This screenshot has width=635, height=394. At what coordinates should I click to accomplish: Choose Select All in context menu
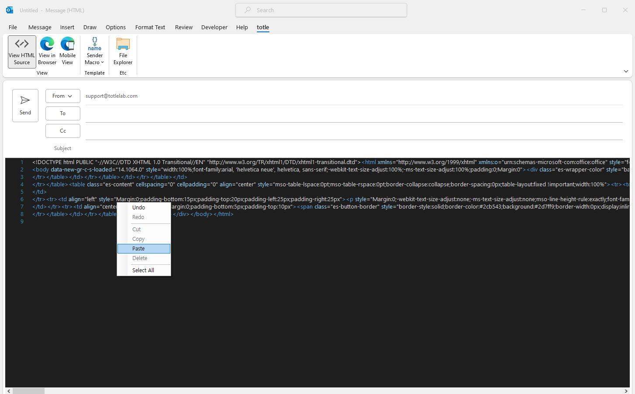pyautogui.click(x=143, y=271)
